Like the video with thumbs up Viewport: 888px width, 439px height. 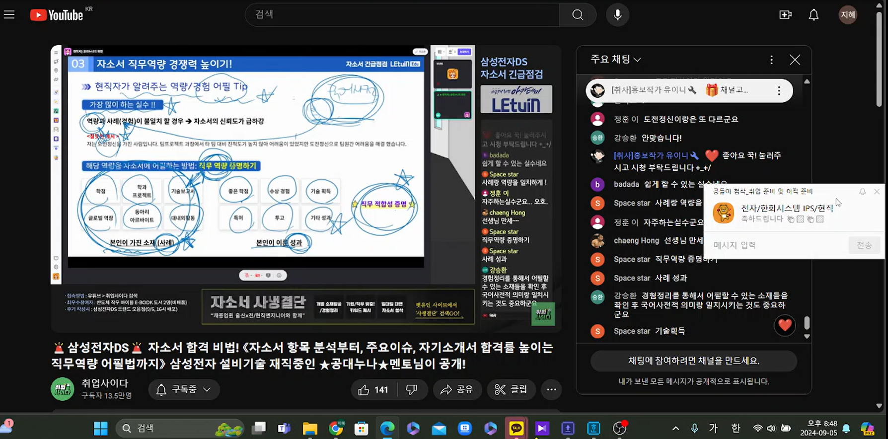373,390
